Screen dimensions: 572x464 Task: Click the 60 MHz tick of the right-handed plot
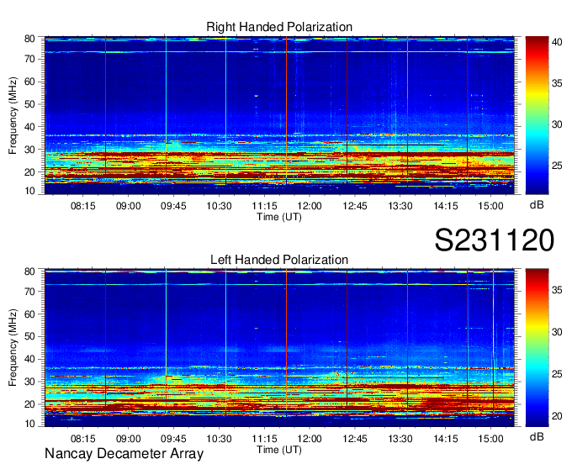29,82
